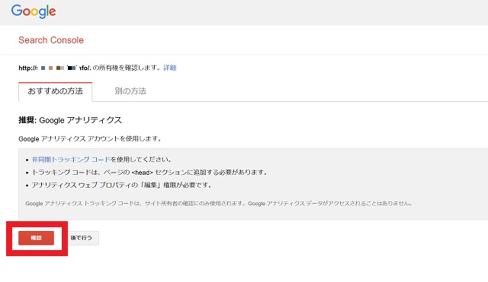Click the red 確認 button
The height and width of the screenshot is (282, 488).
(x=36, y=238)
